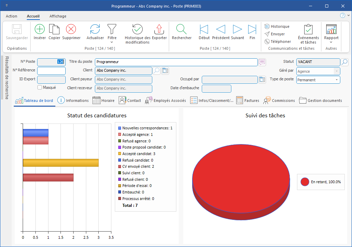This screenshot has width=352, height=247.
Task: Click the Insérer plus icon
Action: click(x=40, y=29)
